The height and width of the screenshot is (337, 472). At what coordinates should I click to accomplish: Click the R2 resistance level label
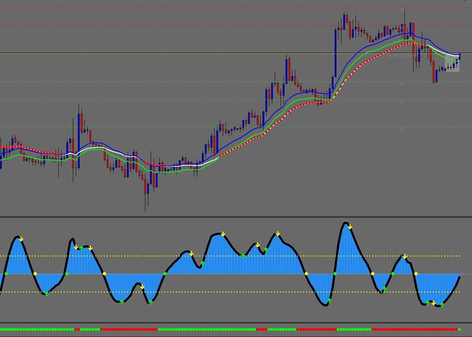pos(402,10)
